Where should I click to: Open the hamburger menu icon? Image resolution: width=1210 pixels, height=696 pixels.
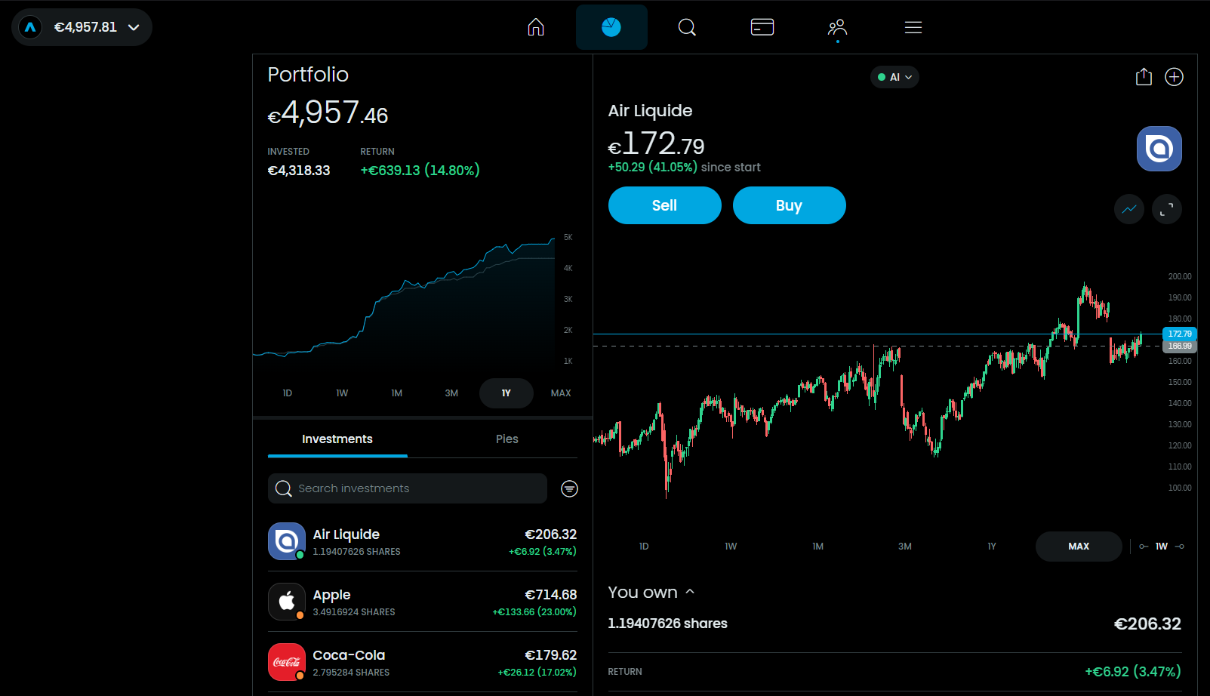point(913,27)
